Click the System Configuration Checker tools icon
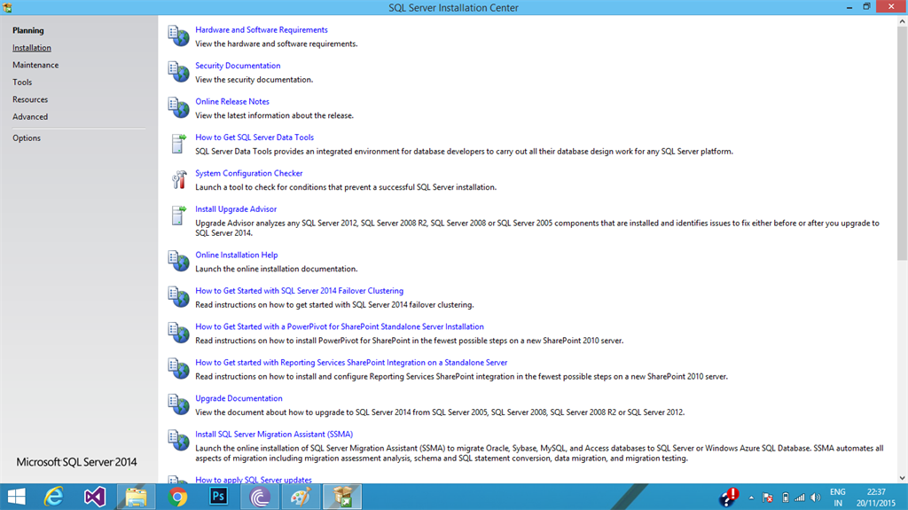 coord(179,180)
